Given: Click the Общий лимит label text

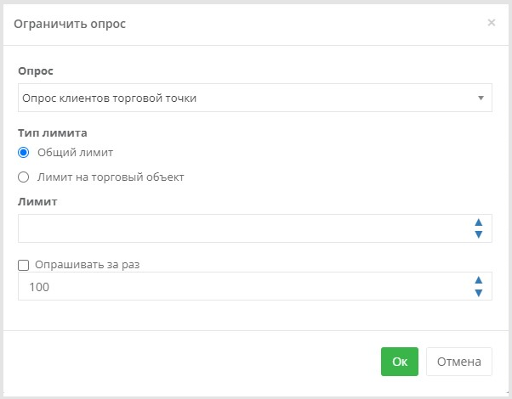Looking at the screenshot, I should [x=75, y=152].
